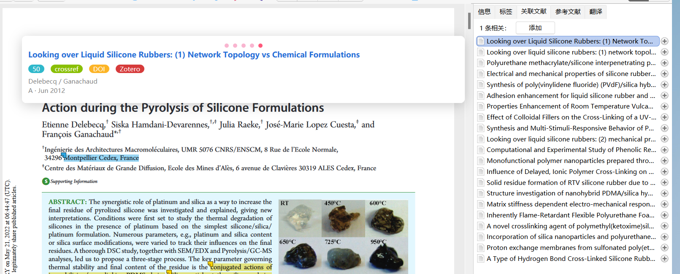Open the 标签 tab

coord(506,12)
